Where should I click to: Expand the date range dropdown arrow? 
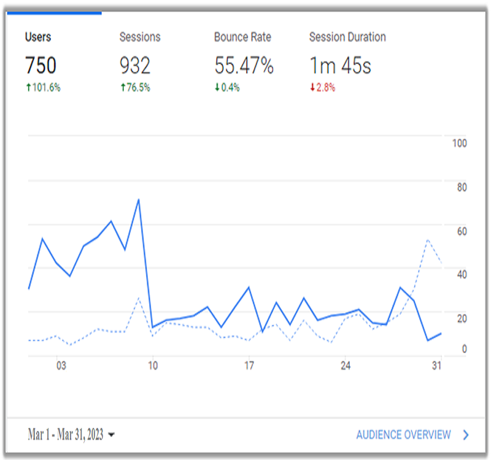coord(111,435)
